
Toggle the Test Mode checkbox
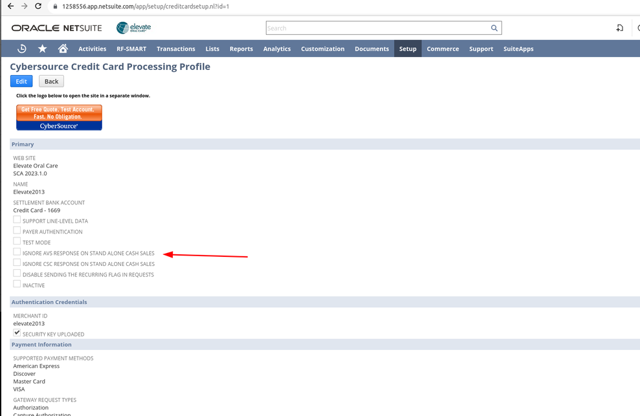tap(17, 241)
